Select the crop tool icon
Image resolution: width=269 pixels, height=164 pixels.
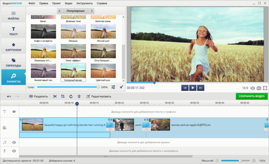(63, 96)
